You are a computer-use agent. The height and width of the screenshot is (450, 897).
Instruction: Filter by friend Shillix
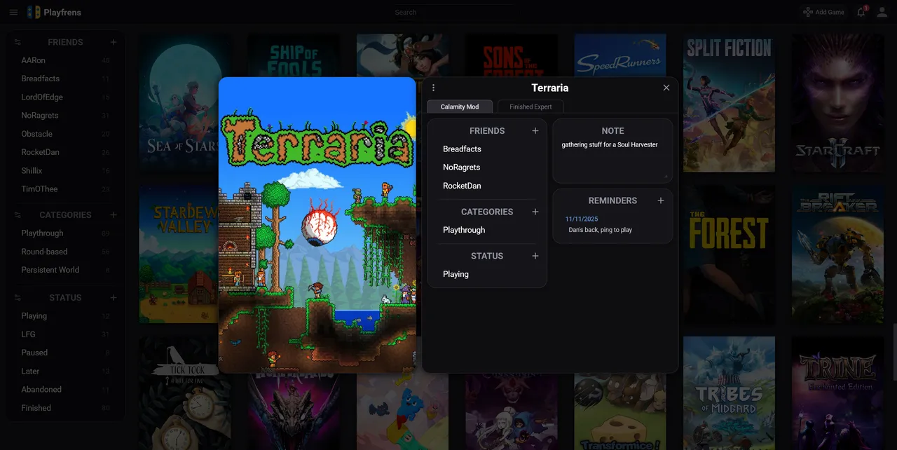pos(65,171)
